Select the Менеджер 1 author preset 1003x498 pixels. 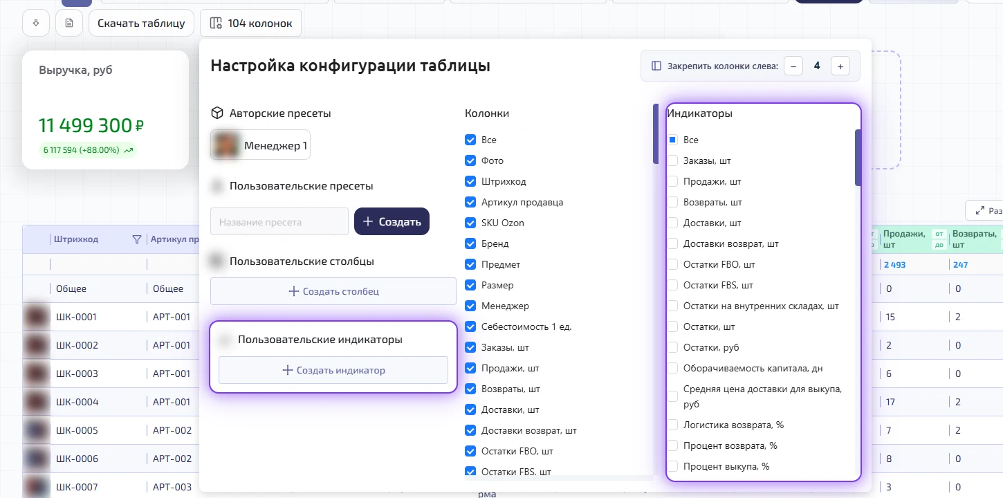tap(261, 145)
